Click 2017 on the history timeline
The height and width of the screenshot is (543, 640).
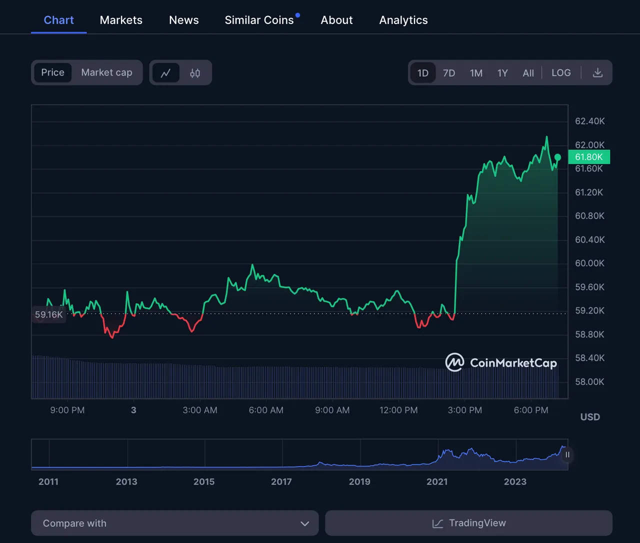coord(281,481)
